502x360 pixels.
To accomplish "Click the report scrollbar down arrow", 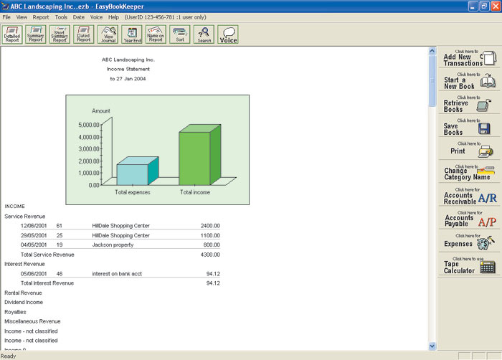I will point(432,346).
